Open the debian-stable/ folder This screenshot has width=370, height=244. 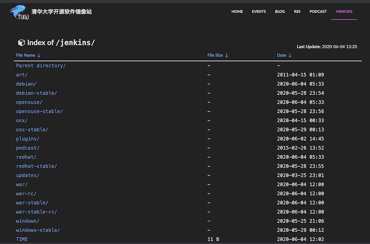tap(36, 93)
